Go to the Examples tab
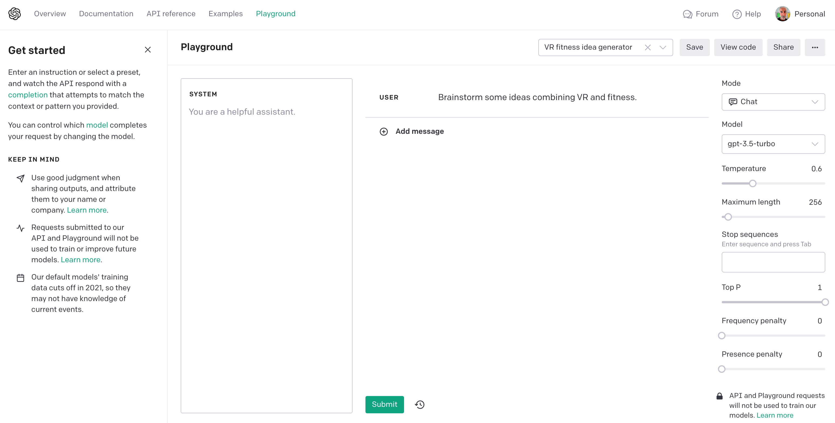 pyautogui.click(x=225, y=13)
